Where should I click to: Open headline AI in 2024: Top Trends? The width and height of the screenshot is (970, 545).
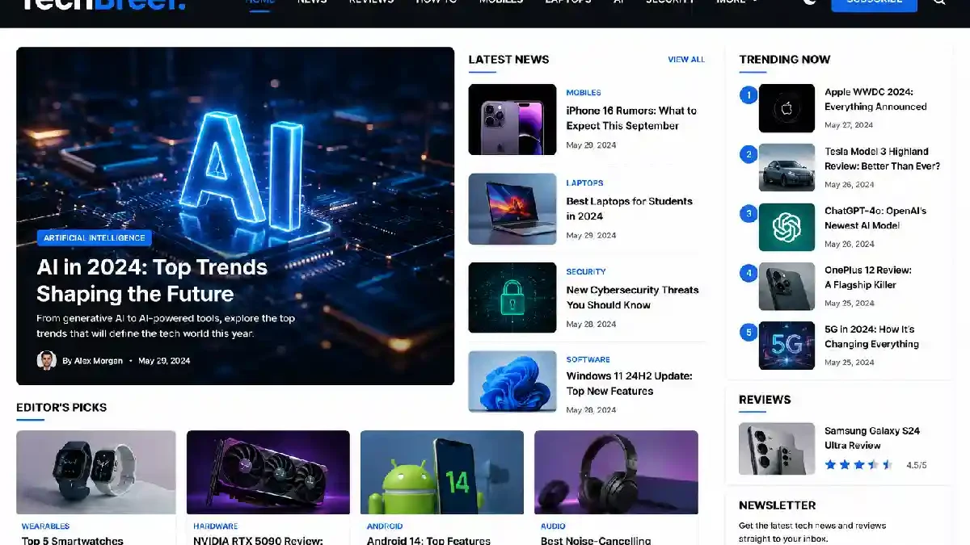pos(152,280)
